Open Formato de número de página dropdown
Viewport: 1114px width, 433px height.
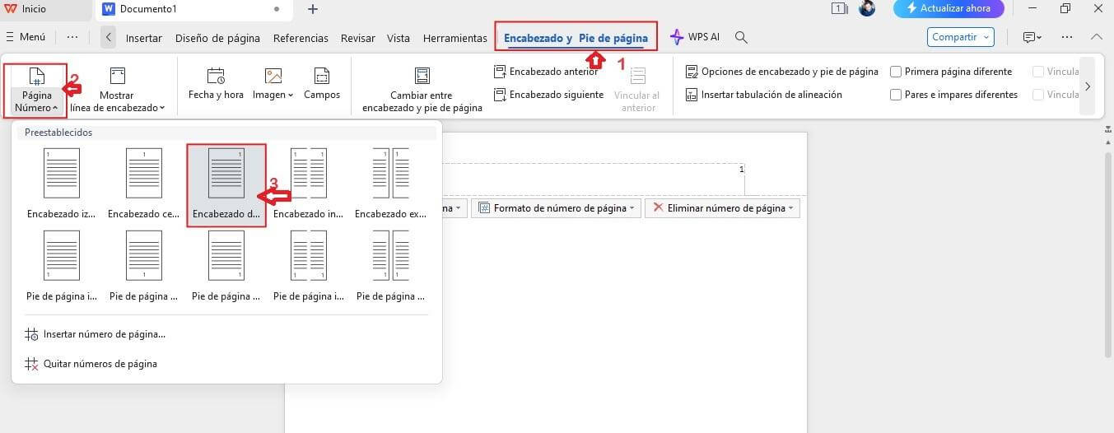coord(557,208)
